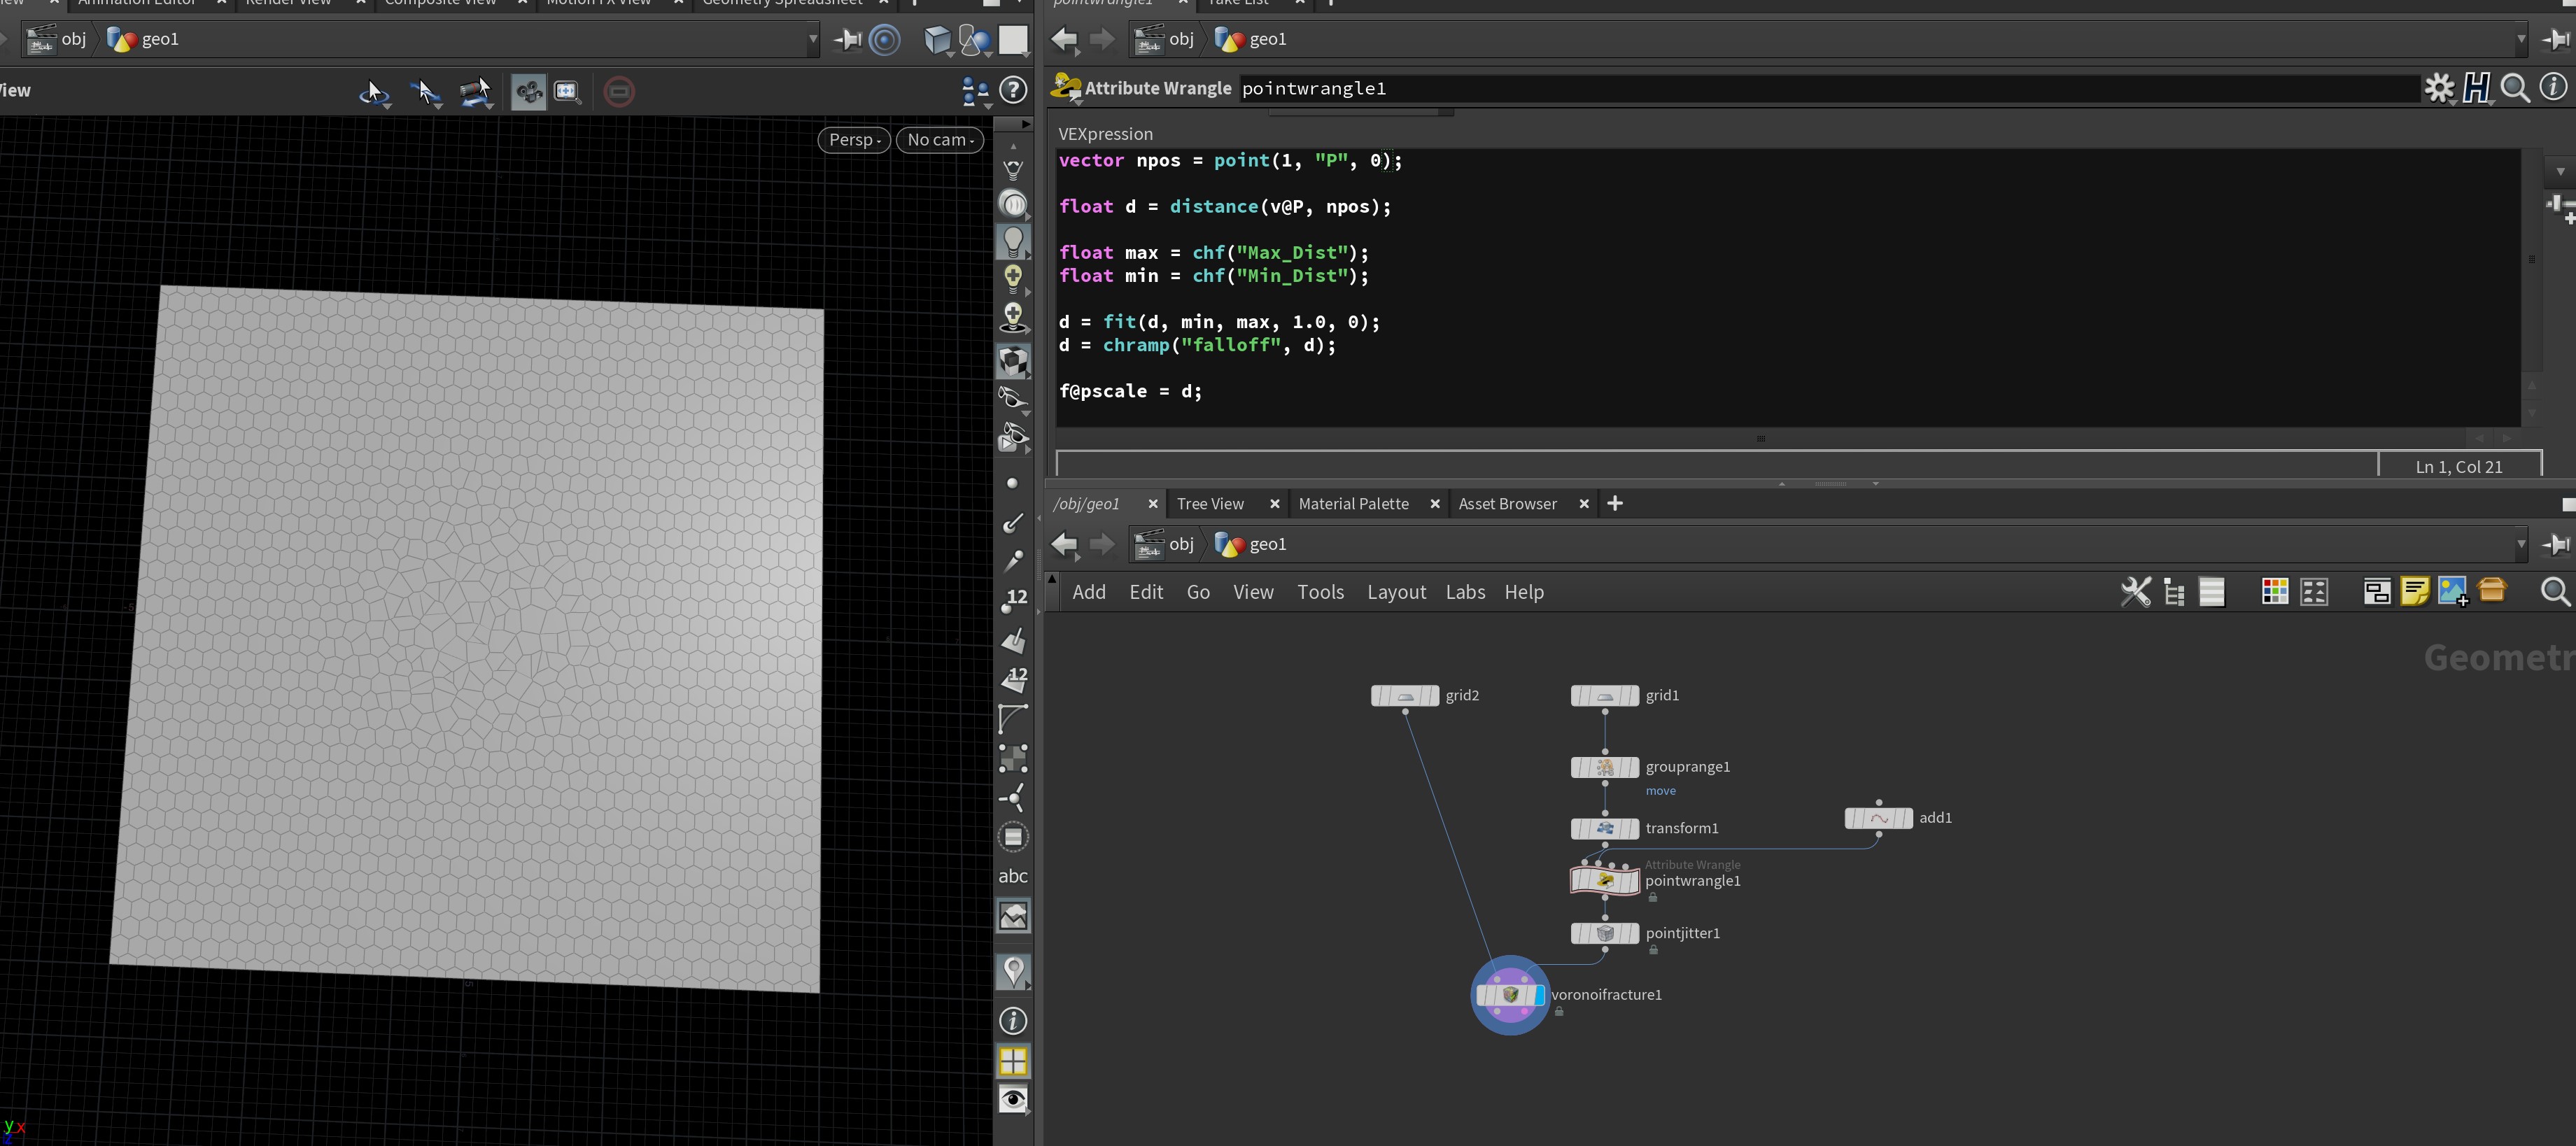Image resolution: width=2576 pixels, height=1146 pixels.
Task: Open the network color palette icon
Action: (2274, 592)
